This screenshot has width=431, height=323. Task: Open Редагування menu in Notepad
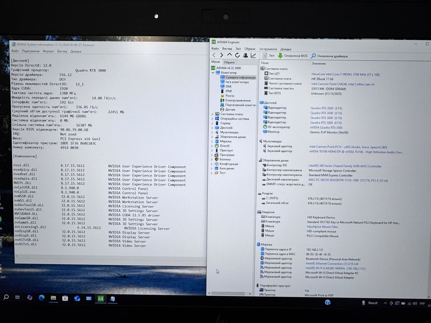tap(31, 51)
